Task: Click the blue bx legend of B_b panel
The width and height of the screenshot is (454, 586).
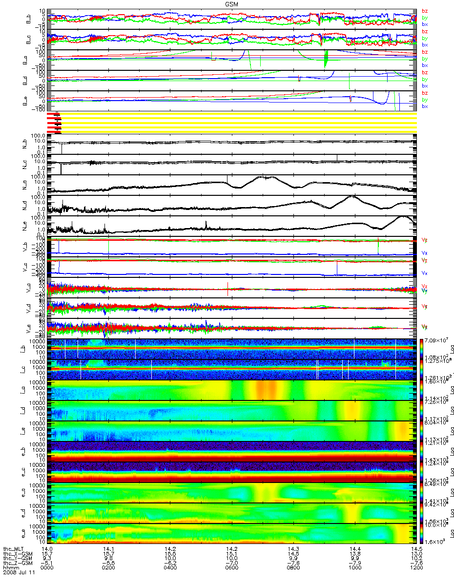Action: pos(425,24)
